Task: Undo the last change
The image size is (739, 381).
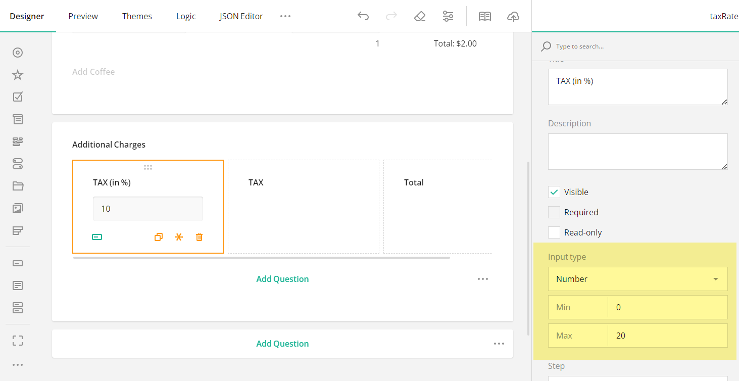Action: 363,16
